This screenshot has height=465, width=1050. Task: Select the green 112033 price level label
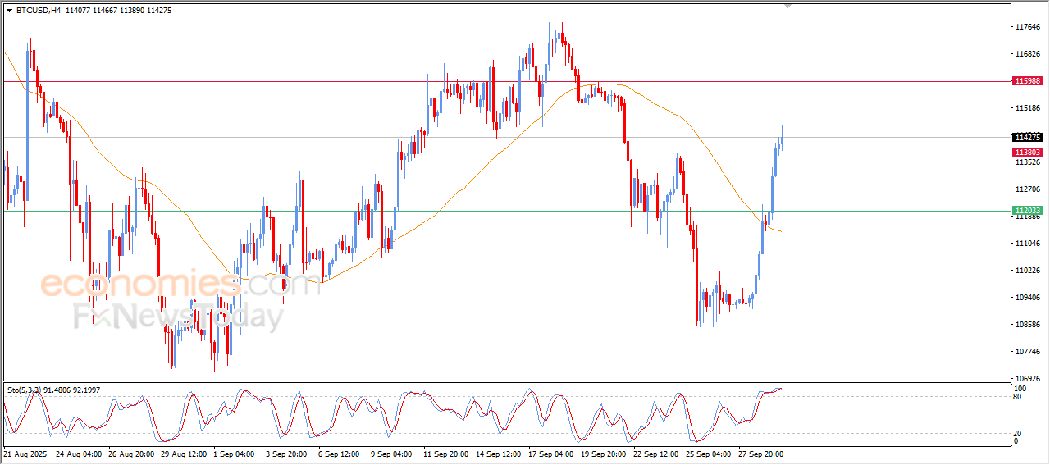tap(1028, 211)
